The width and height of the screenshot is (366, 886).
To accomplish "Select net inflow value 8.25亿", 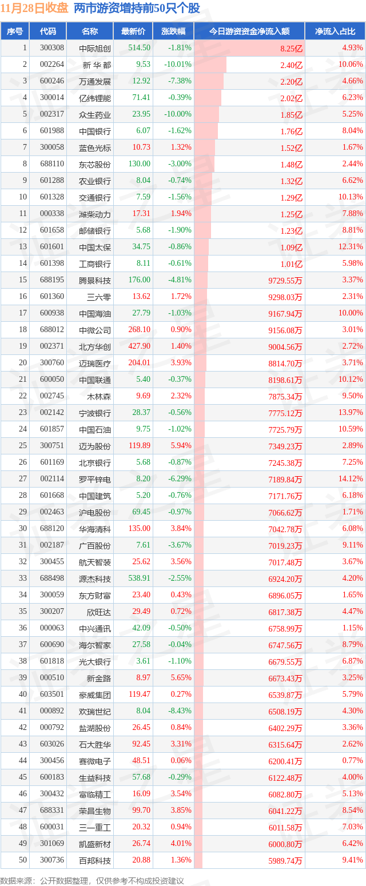I will pyautogui.click(x=291, y=49).
